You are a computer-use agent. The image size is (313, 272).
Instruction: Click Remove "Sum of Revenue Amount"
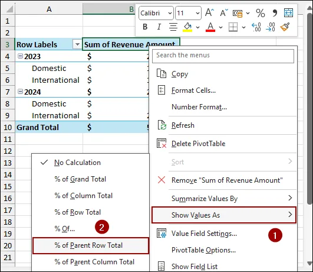click(x=223, y=180)
